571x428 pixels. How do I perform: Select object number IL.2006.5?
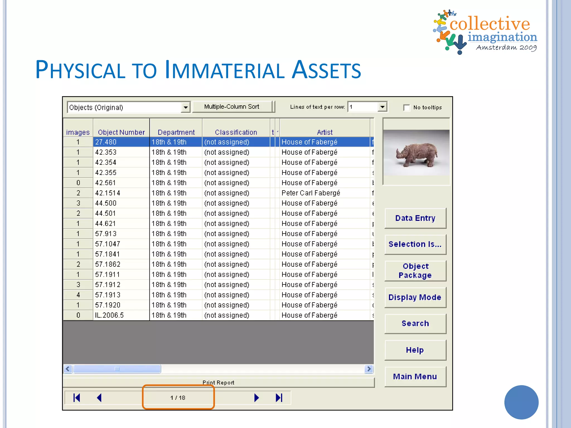pos(121,315)
